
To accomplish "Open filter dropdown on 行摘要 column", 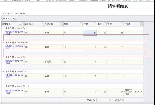I will [142, 24].
